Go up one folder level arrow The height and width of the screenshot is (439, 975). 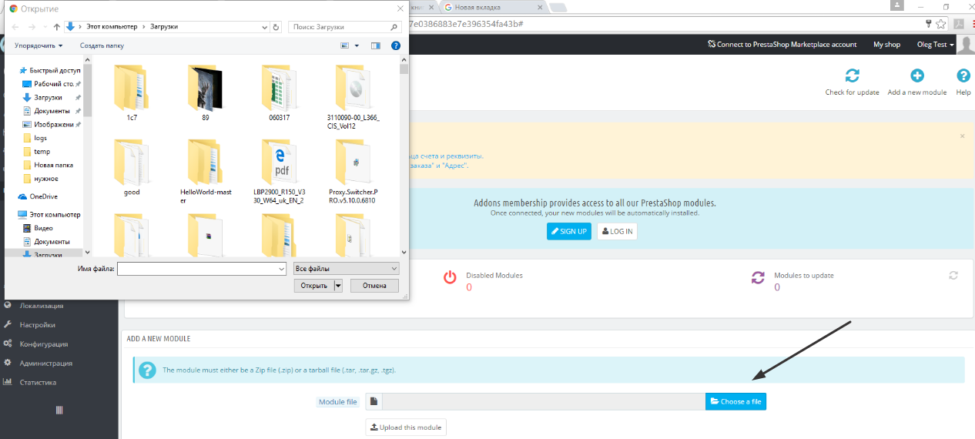(56, 26)
